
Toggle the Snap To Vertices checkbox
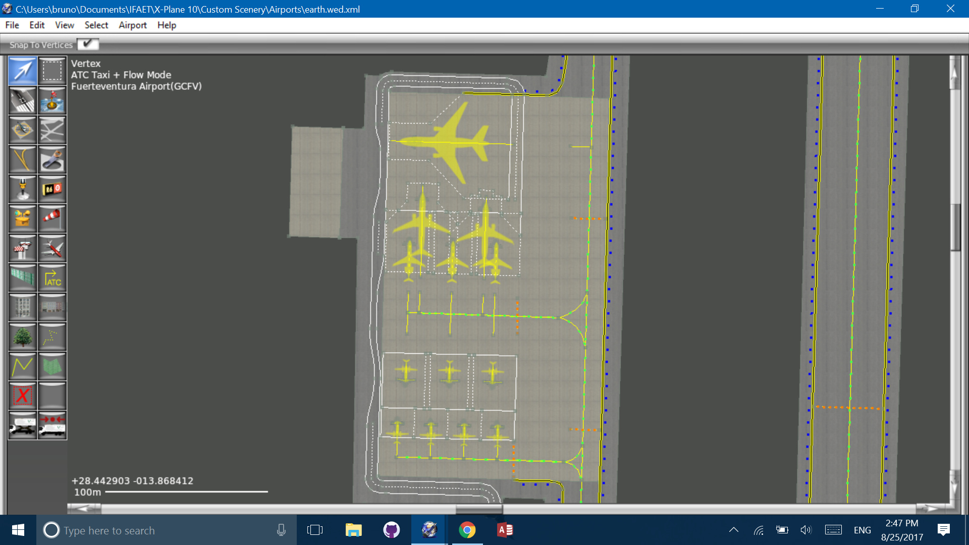pyautogui.click(x=88, y=44)
